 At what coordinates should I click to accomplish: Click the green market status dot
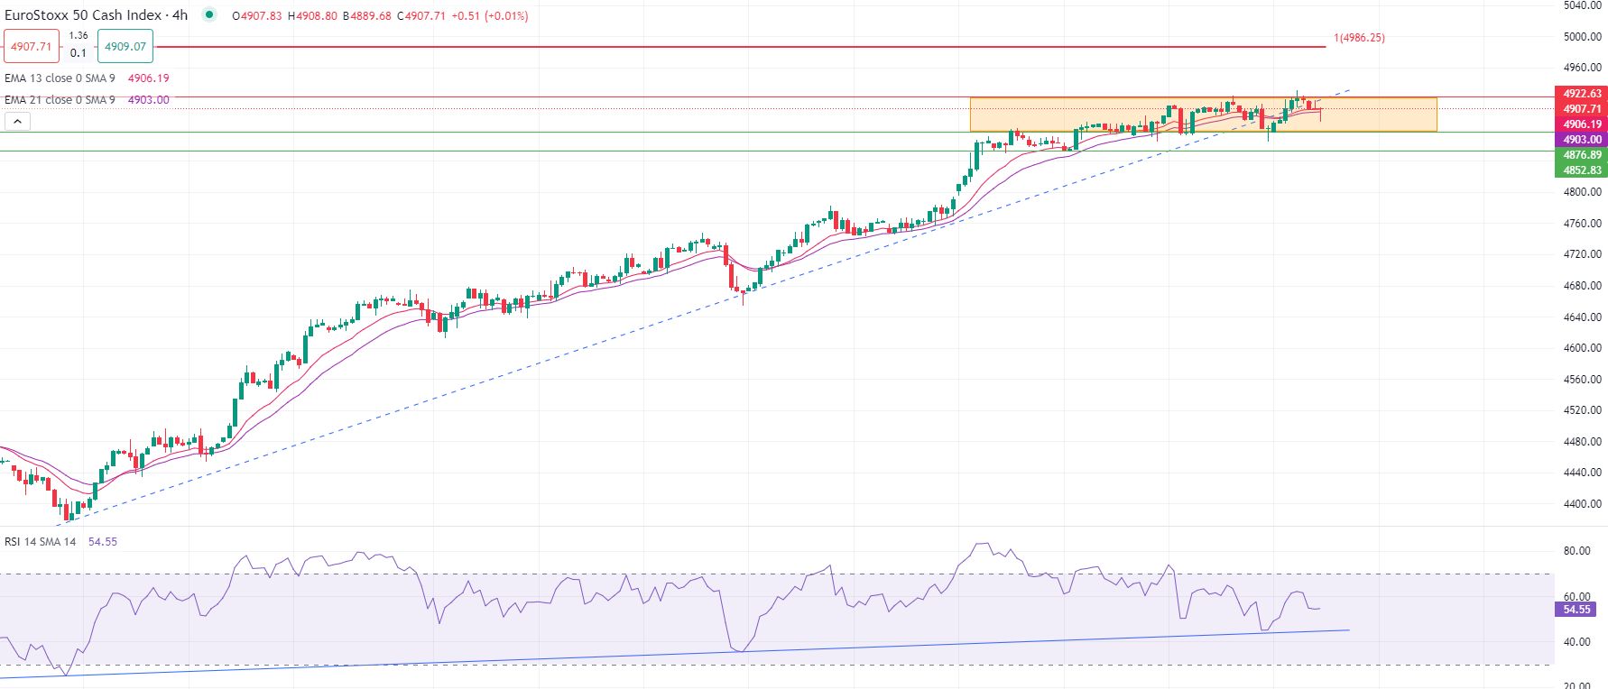[x=209, y=14]
